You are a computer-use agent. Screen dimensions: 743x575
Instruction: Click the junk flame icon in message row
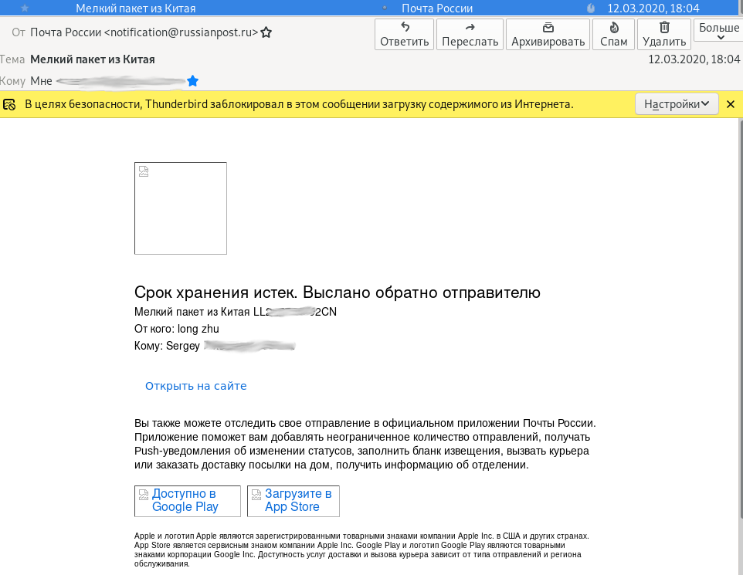590,8
